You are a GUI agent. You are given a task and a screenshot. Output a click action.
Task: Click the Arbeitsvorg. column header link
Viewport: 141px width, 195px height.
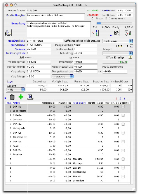[x=80, y=103]
